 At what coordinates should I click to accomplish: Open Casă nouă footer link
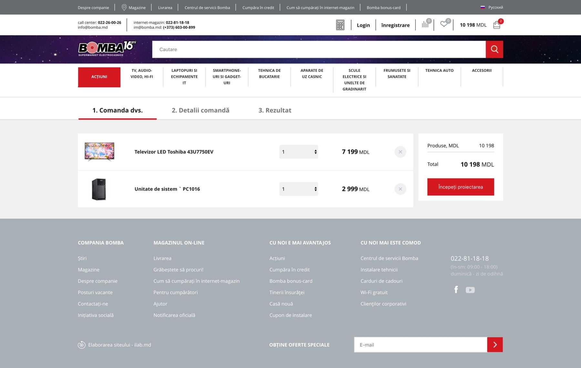pos(281,304)
